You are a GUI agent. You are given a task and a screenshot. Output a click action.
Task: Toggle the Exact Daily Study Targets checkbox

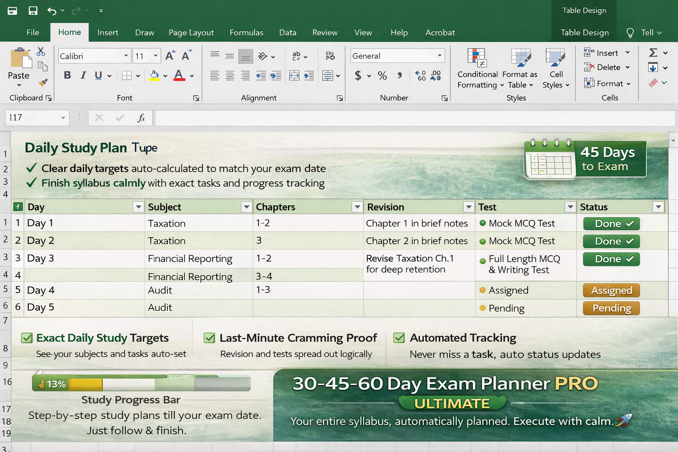(27, 338)
